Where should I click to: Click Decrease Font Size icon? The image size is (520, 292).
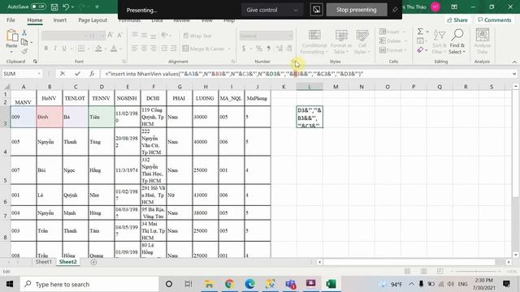(119, 36)
